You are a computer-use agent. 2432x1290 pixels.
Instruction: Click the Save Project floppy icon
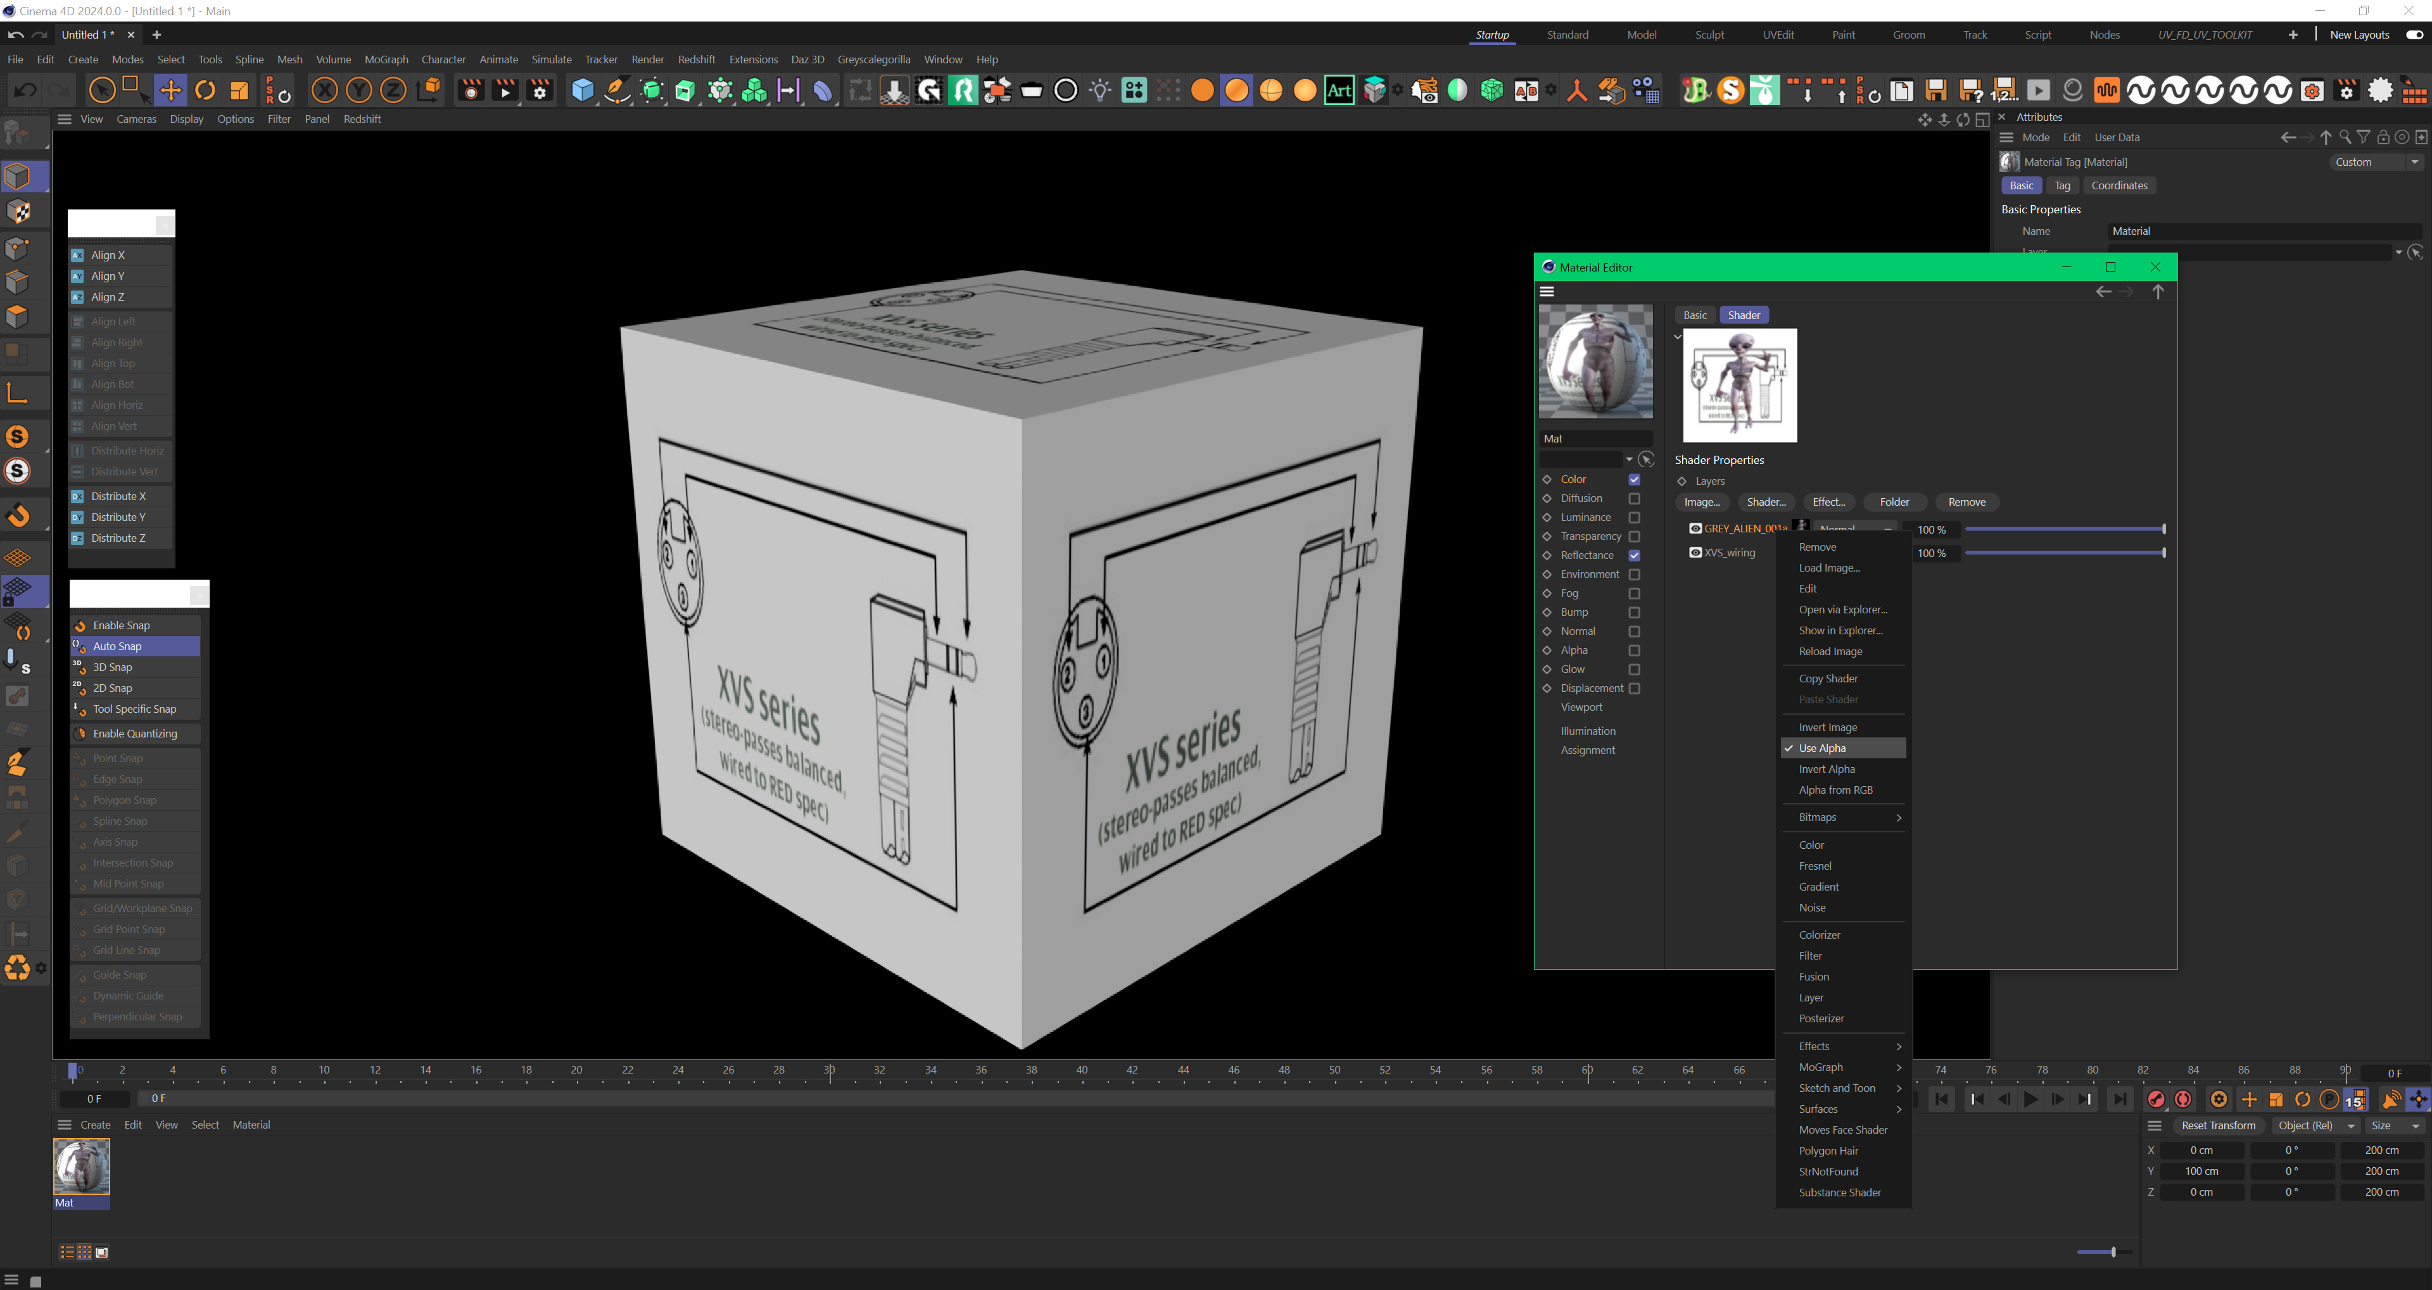tap(1936, 91)
